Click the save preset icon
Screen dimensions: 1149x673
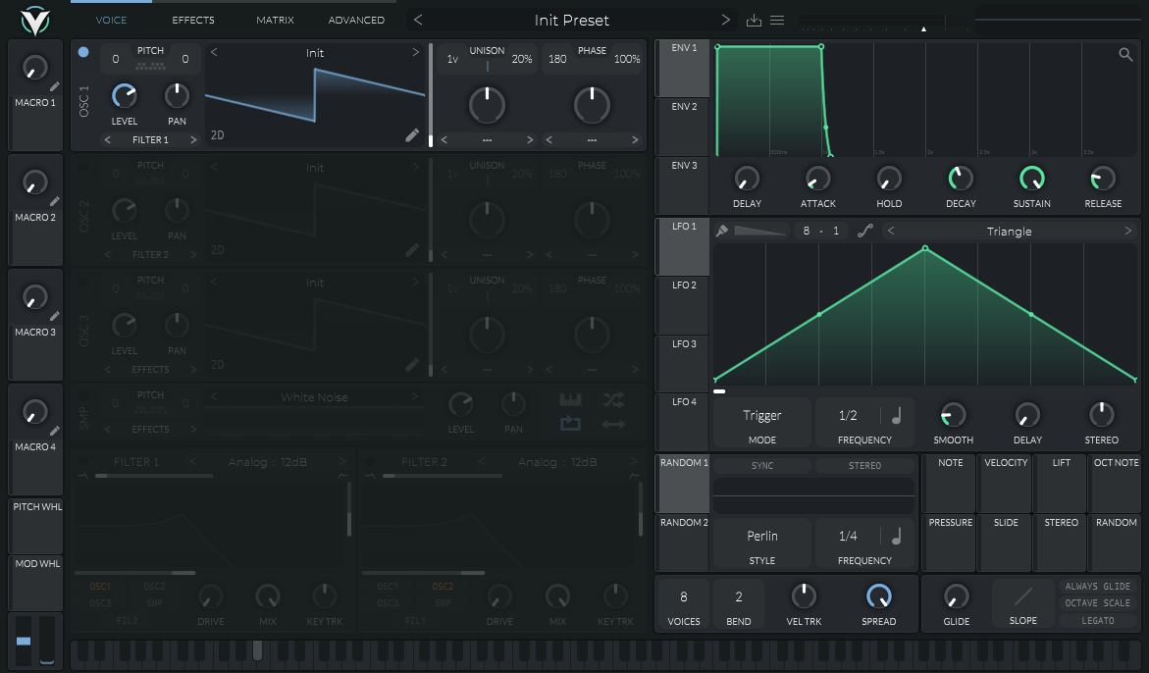pos(754,21)
